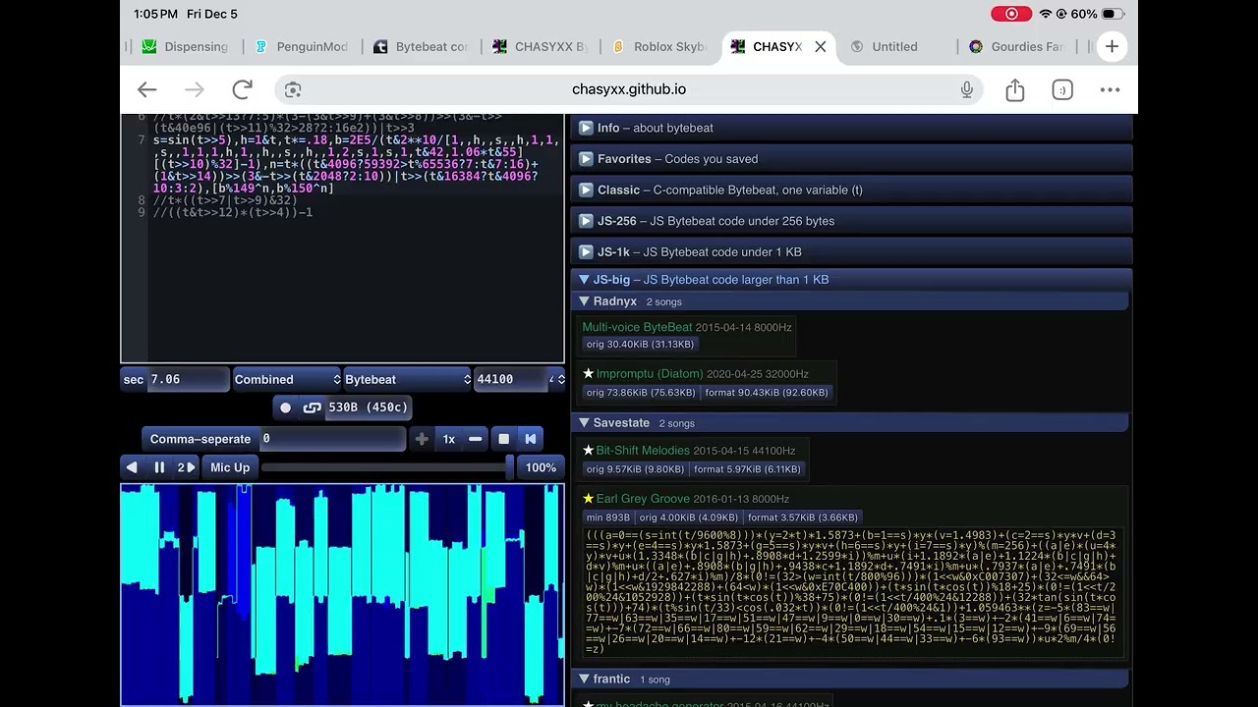Click the comma-separate value input field
This screenshot has width=1258, height=707.
(x=332, y=439)
